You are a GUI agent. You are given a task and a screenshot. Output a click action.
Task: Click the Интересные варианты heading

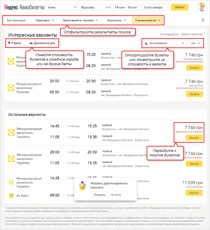click(x=32, y=35)
